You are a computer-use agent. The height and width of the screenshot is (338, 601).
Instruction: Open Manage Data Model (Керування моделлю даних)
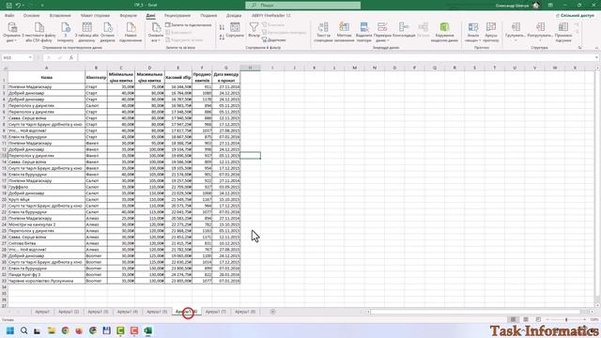click(x=444, y=32)
